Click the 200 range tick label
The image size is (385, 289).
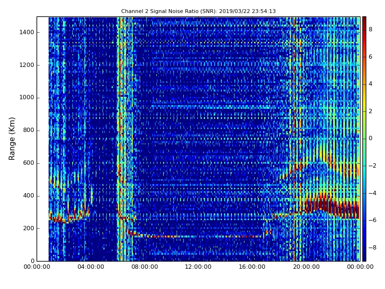28,228
